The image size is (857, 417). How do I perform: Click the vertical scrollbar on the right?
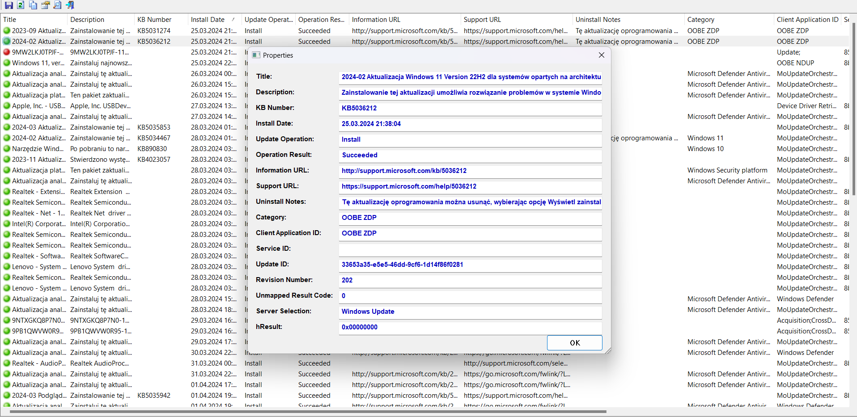(x=854, y=109)
